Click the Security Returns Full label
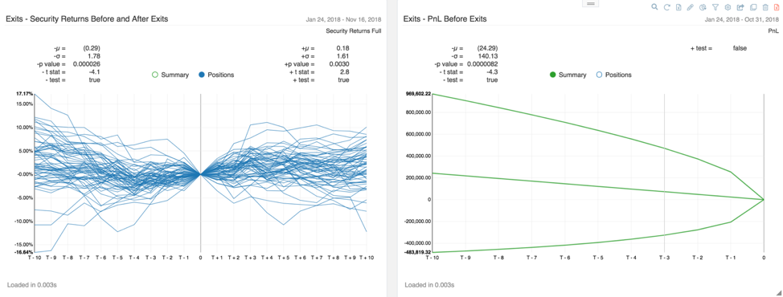Viewport: 783px width, 297px height. pos(354,31)
